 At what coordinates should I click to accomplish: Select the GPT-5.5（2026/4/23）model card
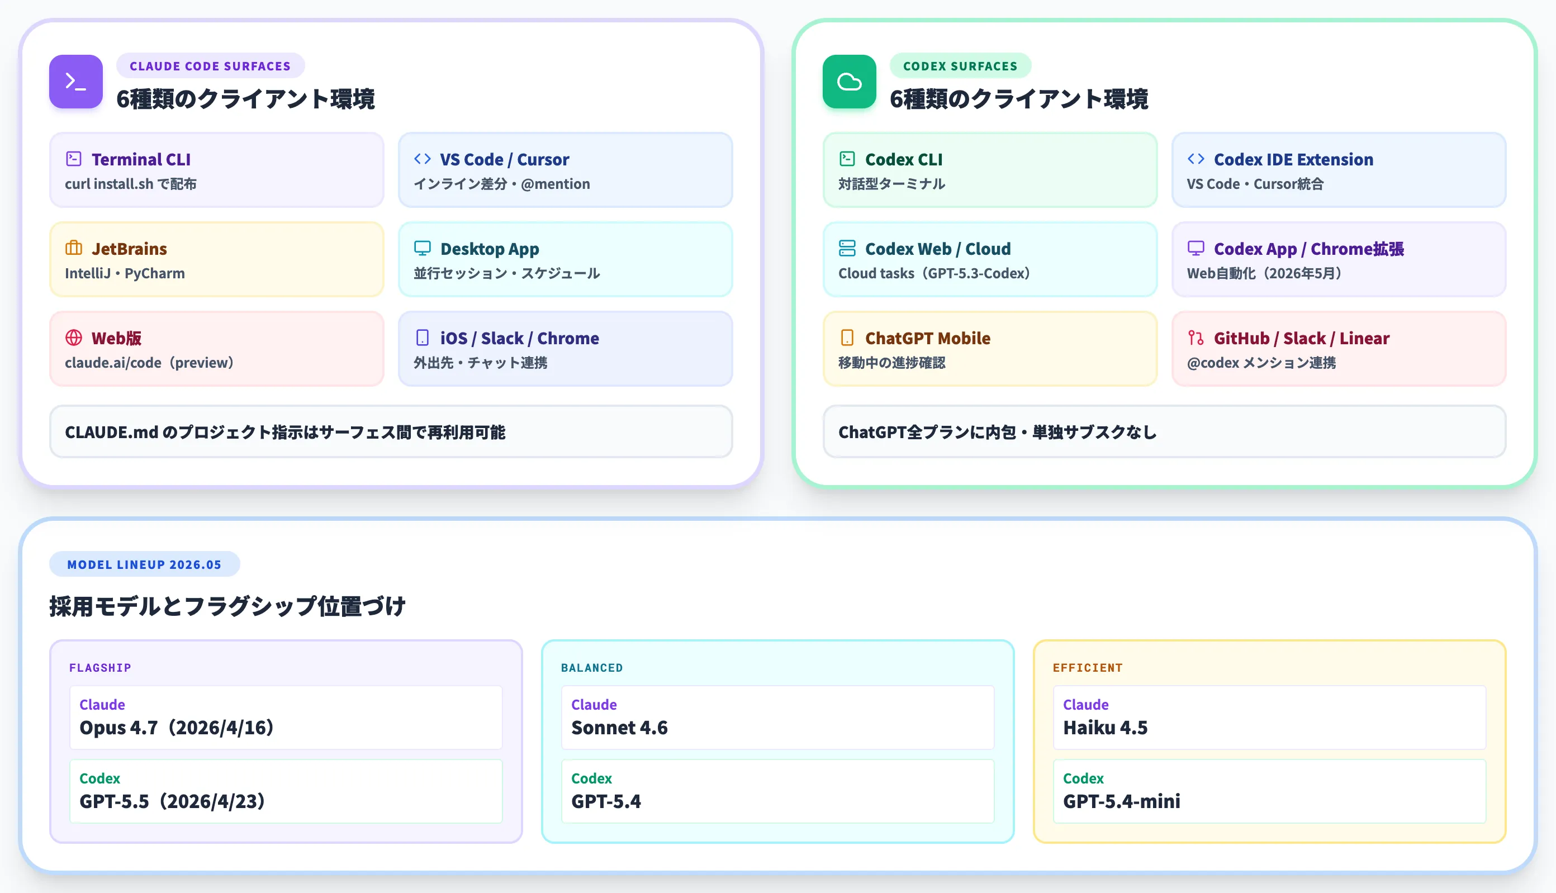286,791
